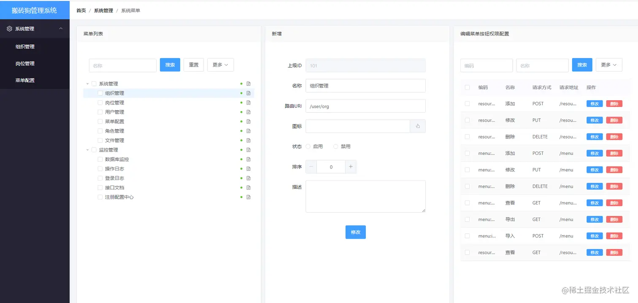
Task: Click the document icon on row 登录日志
Action: point(249,178)
